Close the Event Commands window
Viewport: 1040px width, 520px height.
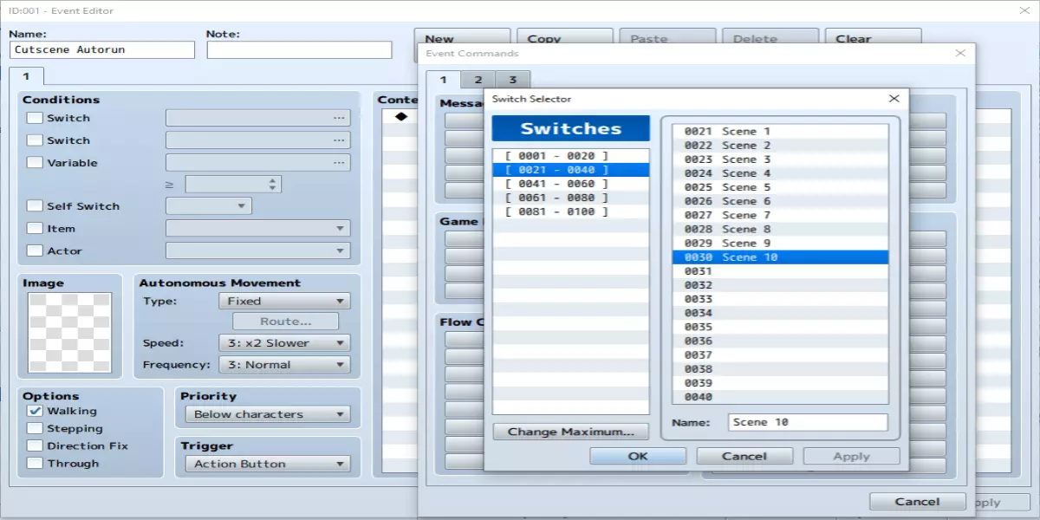(959, 53)
